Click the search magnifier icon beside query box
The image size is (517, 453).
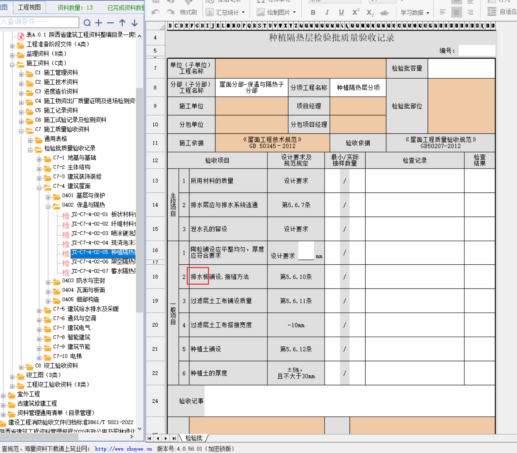tap(87, 23)
